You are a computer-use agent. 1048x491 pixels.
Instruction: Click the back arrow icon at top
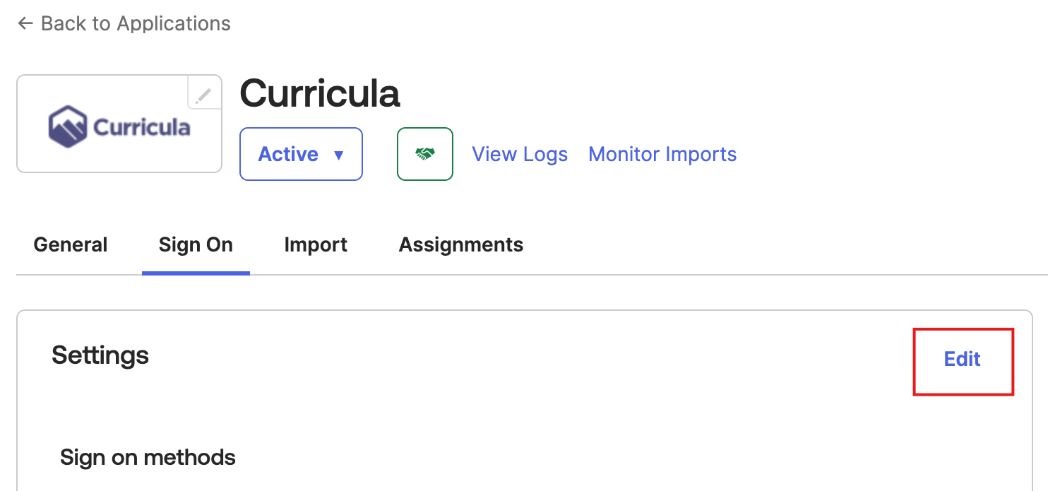pos(25,23)
